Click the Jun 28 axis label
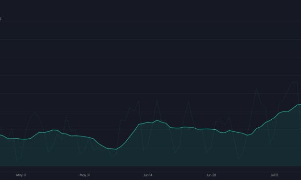Screen dimensions: 301x180 [x=211, y=175]
